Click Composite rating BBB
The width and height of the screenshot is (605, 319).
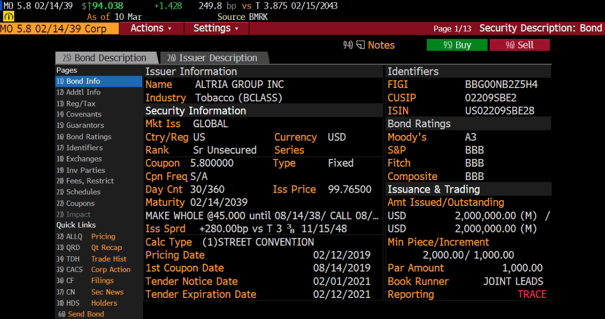(x=474, y=176)
